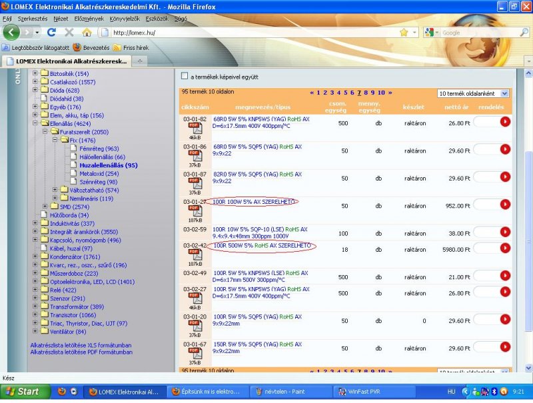Open PDF datasheet for item 03-01-67
This screenshot has width=533, height=403.
(195, 354)
